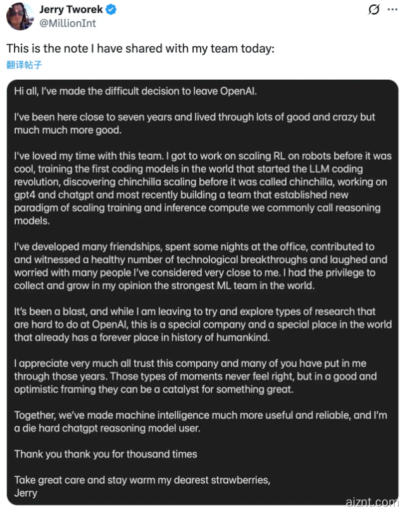Click the "Thank you thank you for thousand times" line
The image size is (405, 513).
pos(106,453)
